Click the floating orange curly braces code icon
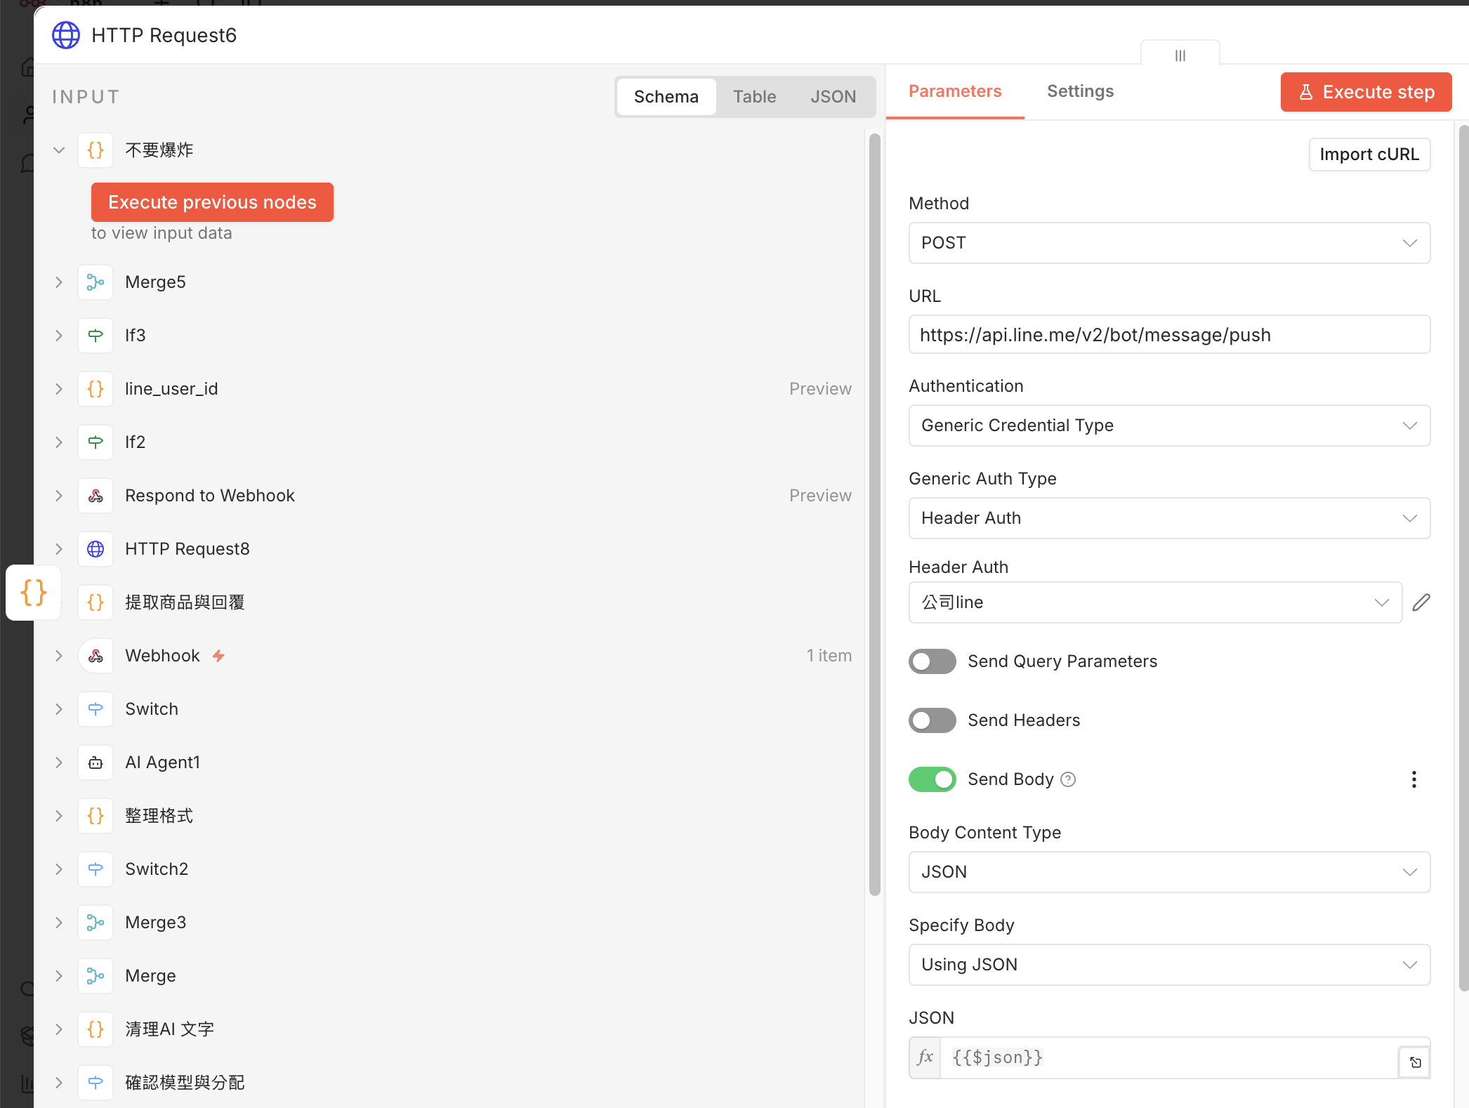Screen dimensions: 1469x1108 coord(34,593)
